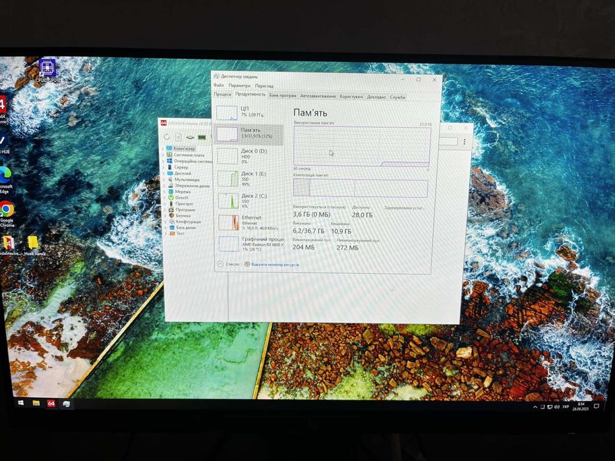Viewport: 615px width, 461px height.
Task: Click the AIDA64 memory module toolbar icon
Action: (202, 137)
